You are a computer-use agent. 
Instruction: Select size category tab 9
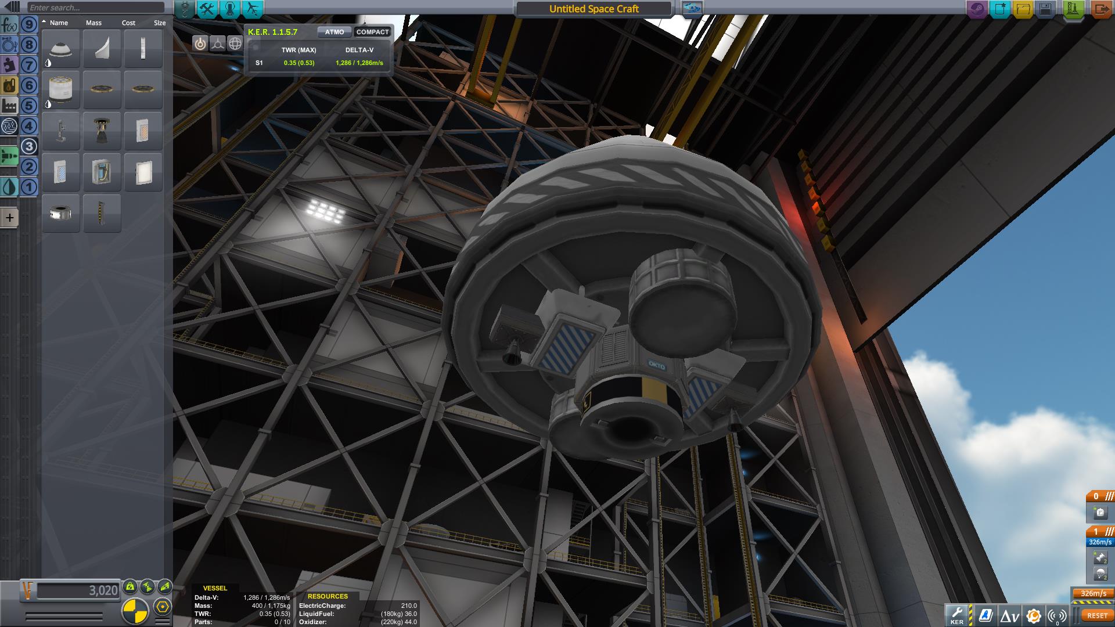click(x=29, y=24)
